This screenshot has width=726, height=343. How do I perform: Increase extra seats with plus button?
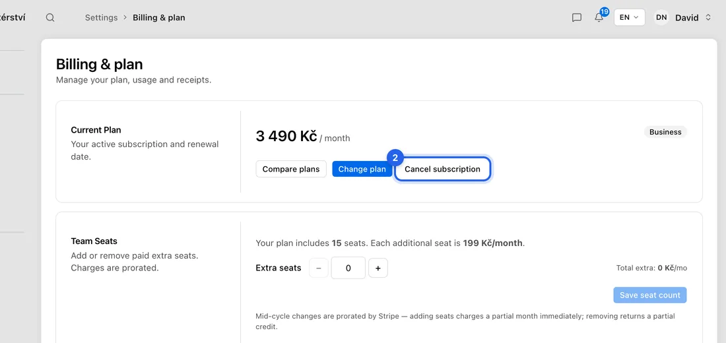378,268
